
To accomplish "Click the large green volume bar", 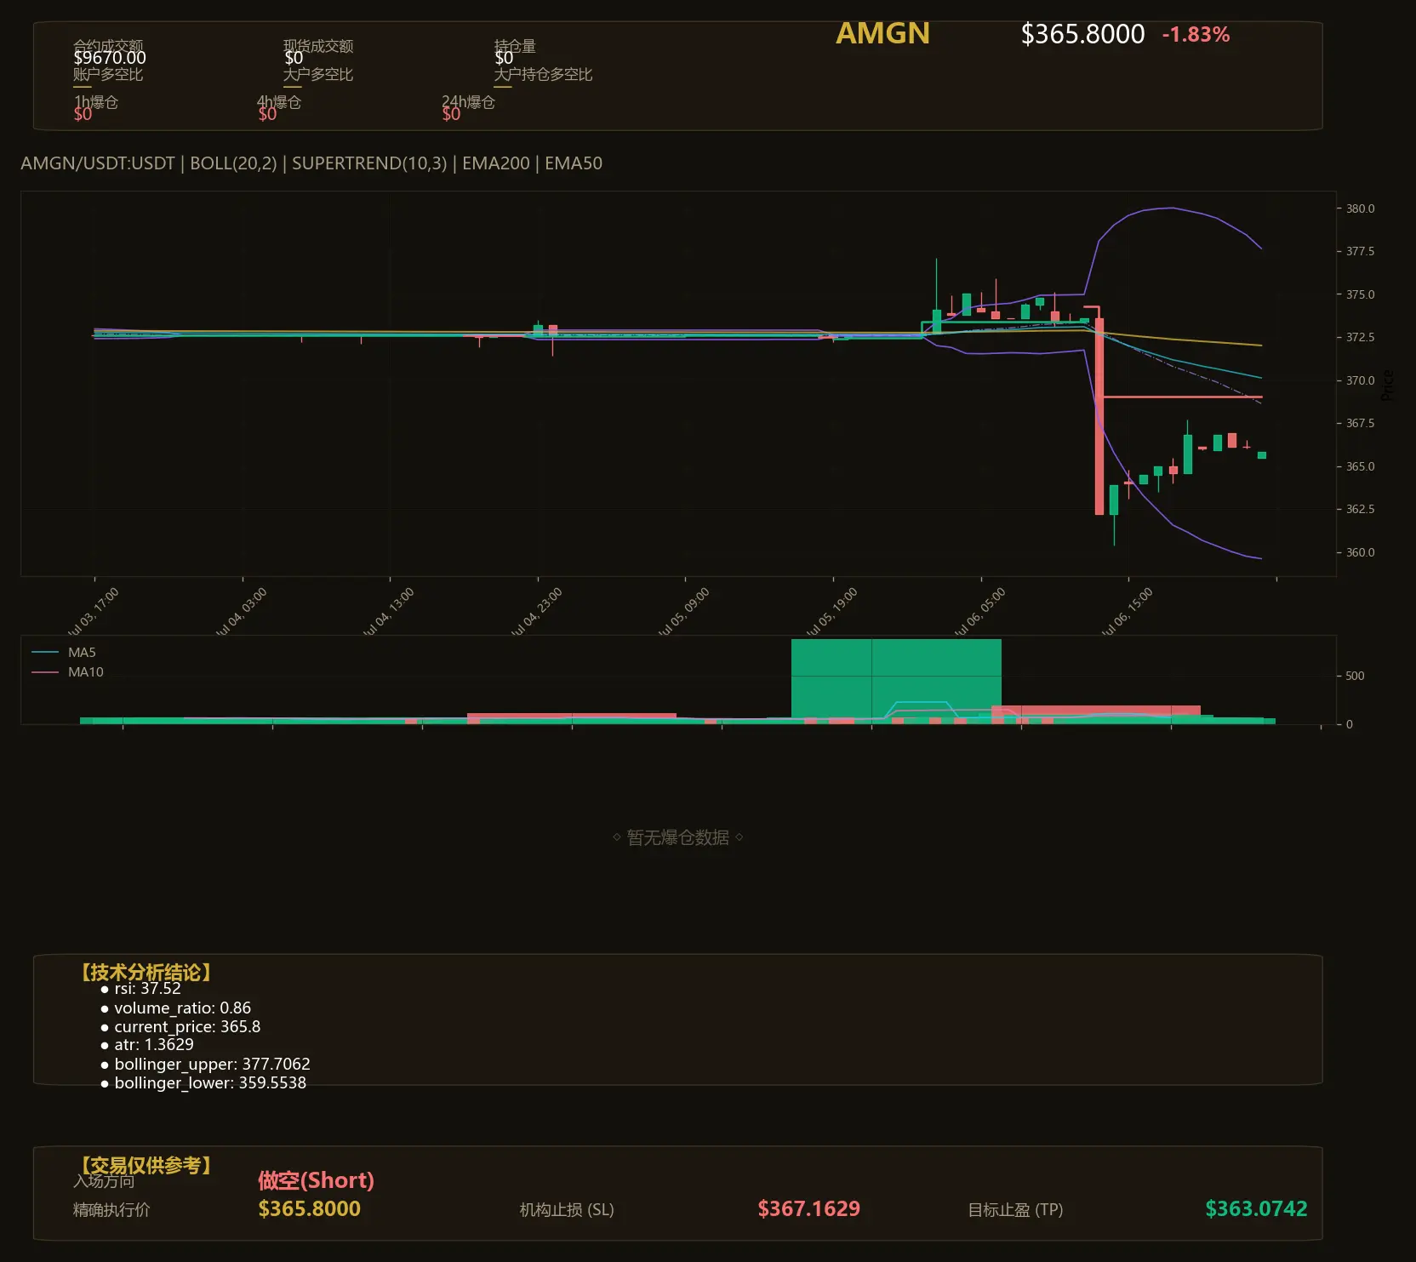I will [x=896, y=681].
